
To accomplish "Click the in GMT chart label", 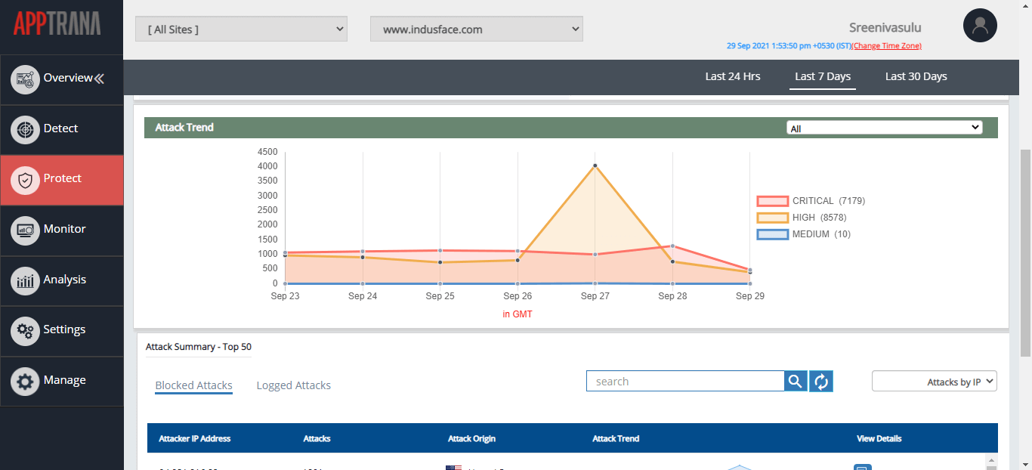I will pyautogui.click(x=518, y=314).
